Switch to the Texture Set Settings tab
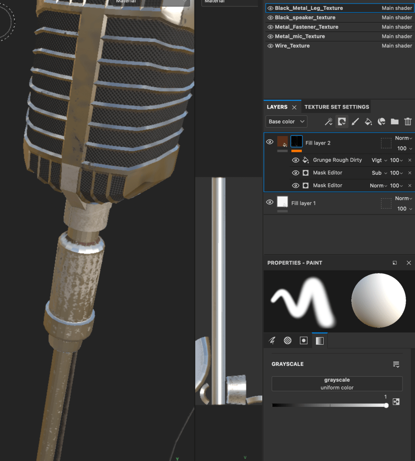The height and width of the screenshot is (461, 415). click(x=337, y=107)
